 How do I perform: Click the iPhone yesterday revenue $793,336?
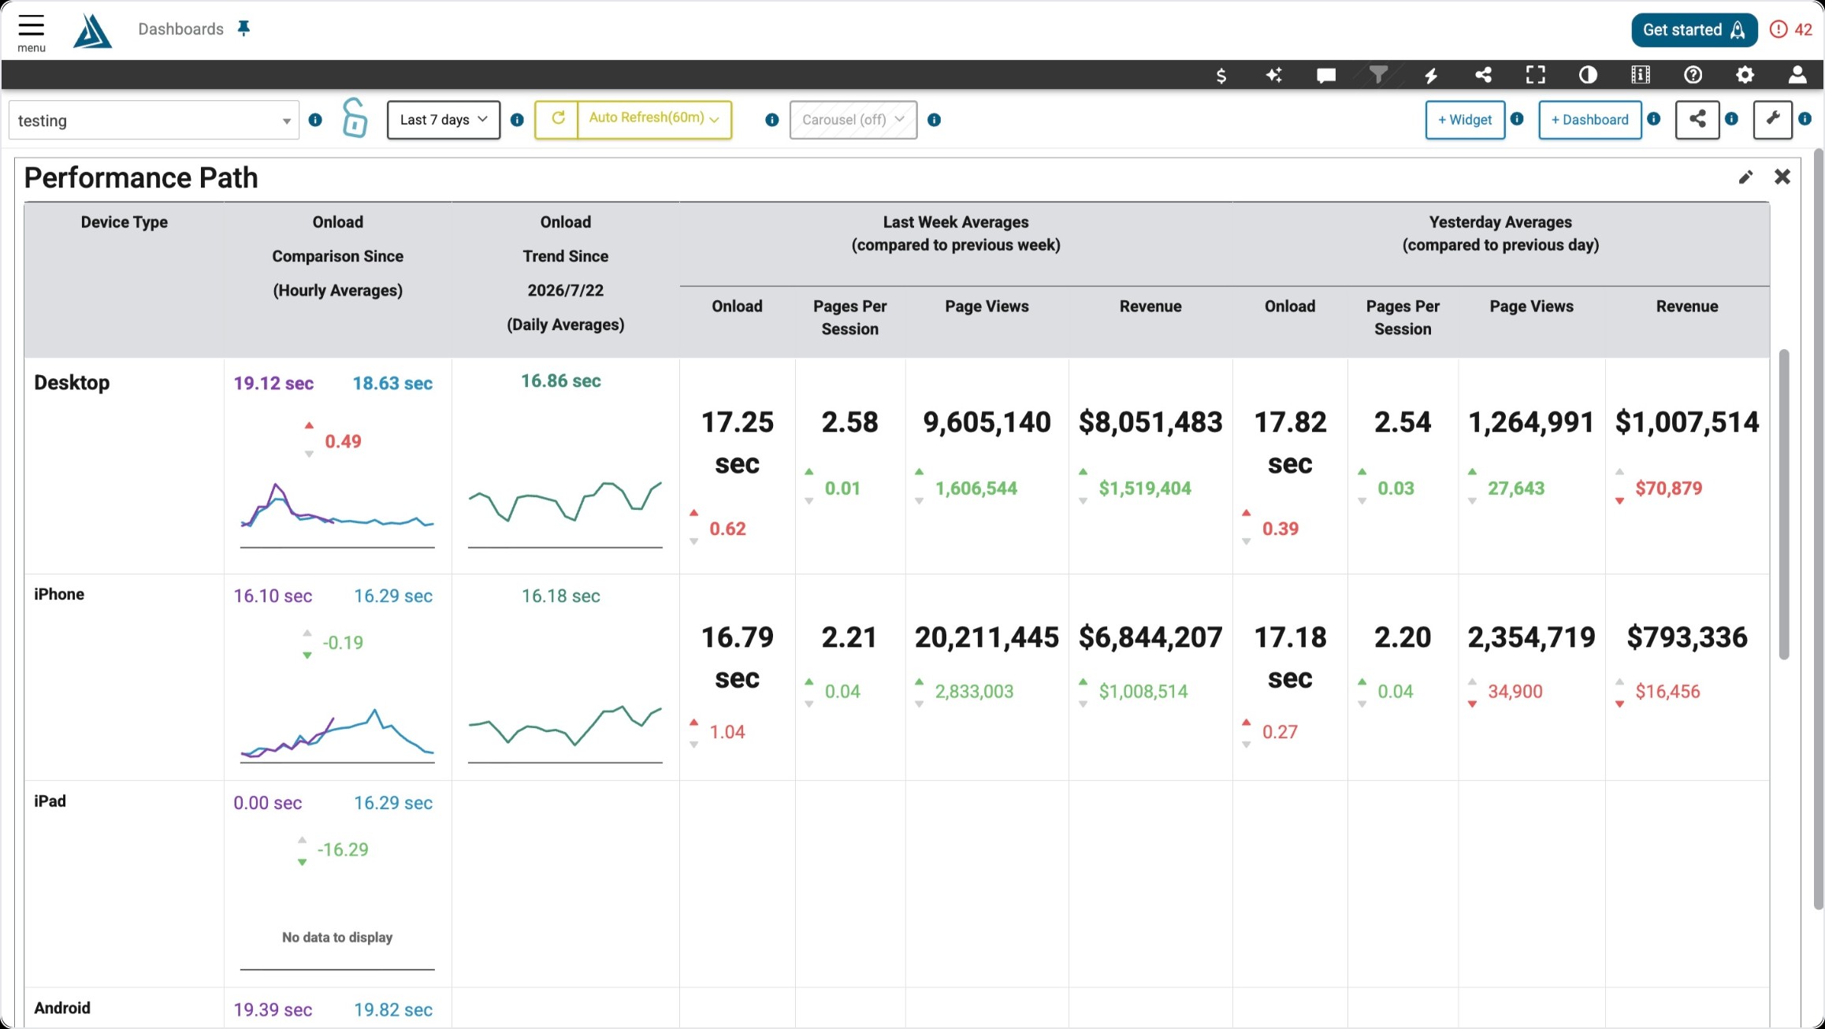(1687, 637)
